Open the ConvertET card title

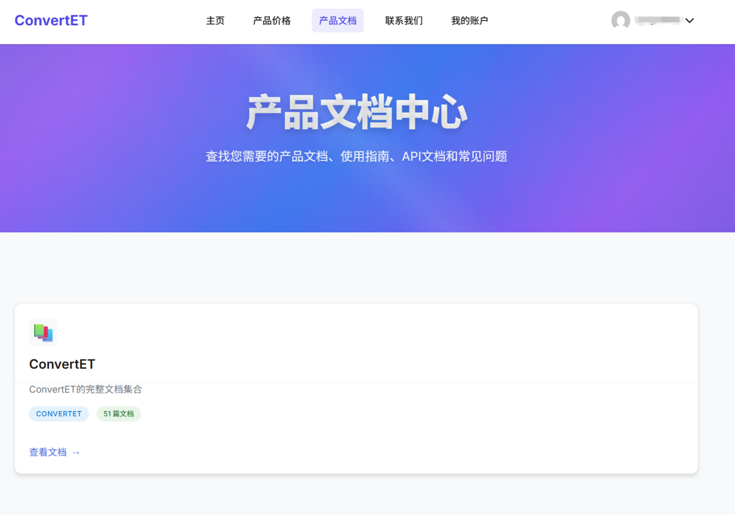click(62, 364)
